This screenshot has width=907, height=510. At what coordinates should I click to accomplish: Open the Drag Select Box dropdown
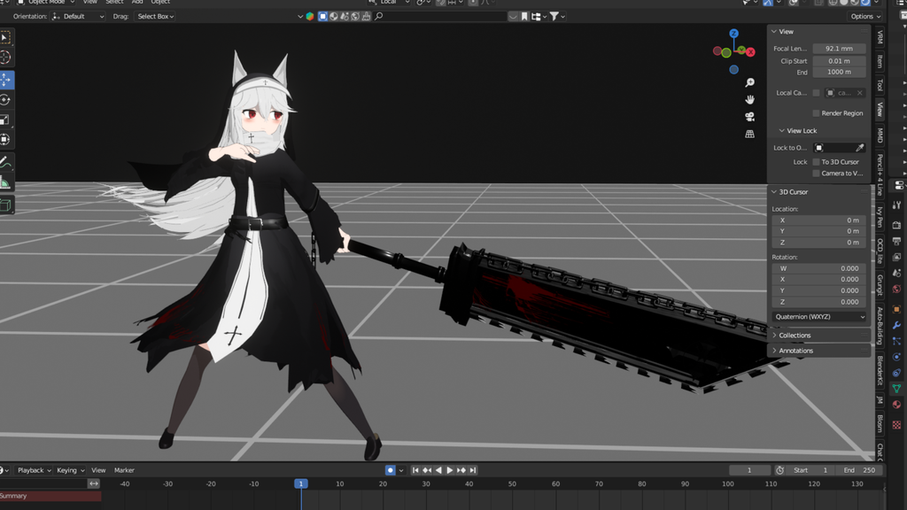[x=156, y=16]
